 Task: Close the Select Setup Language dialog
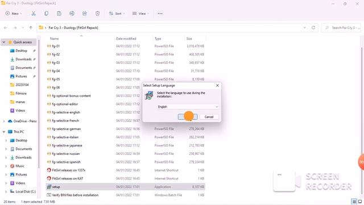coord(217,85)
